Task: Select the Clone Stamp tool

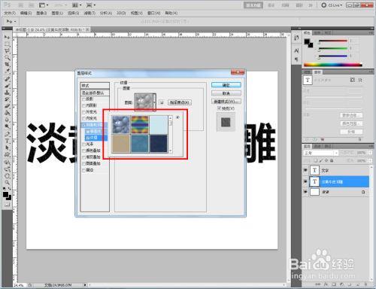Action: point(7,93)
